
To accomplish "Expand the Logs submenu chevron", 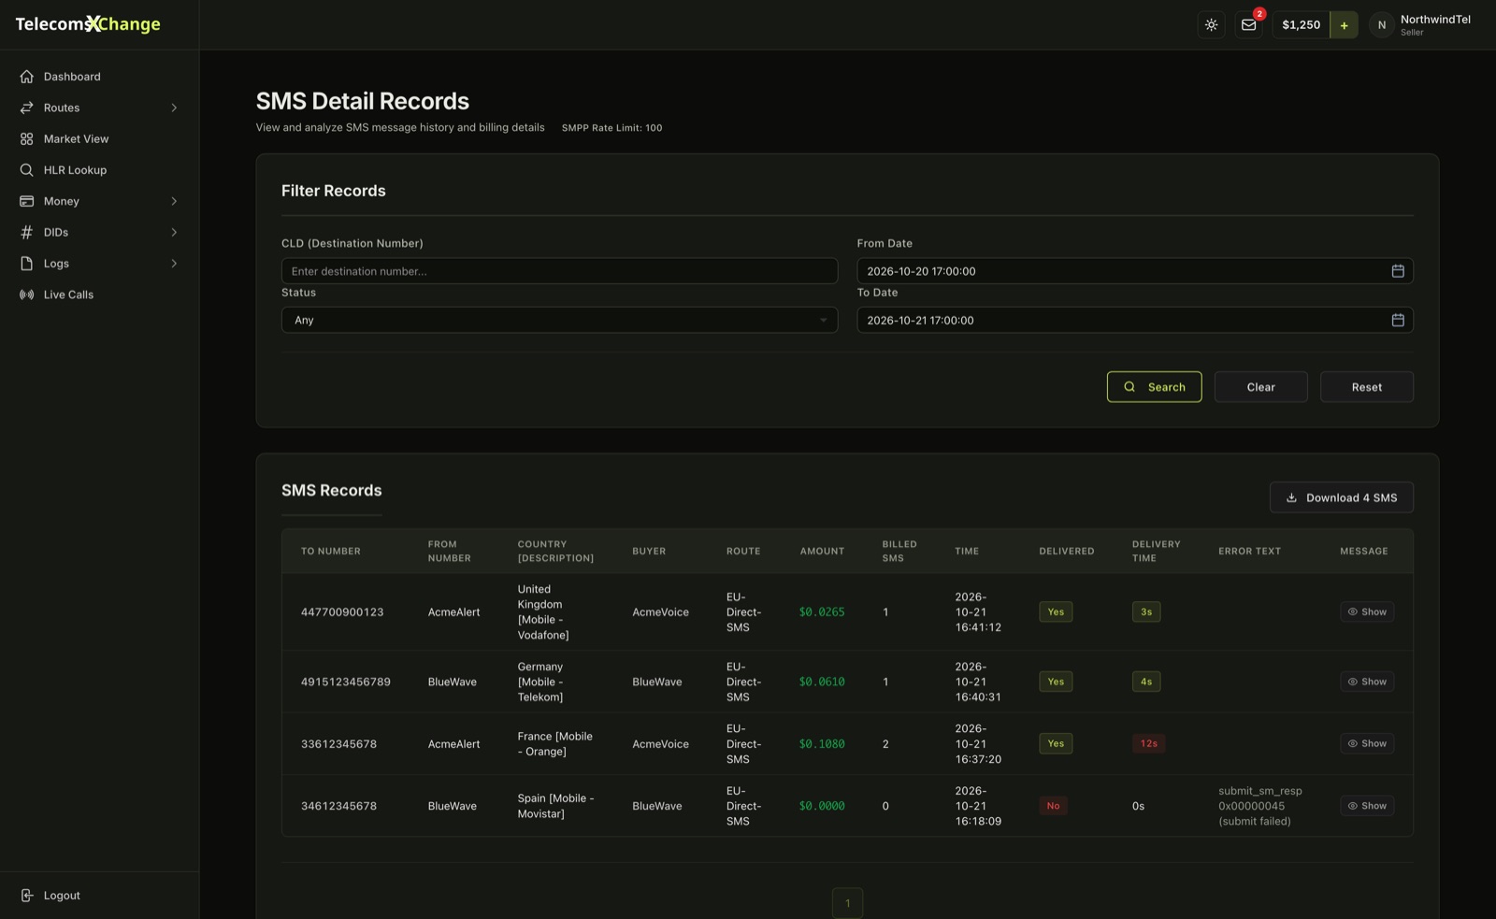I will tap(174, 264).
